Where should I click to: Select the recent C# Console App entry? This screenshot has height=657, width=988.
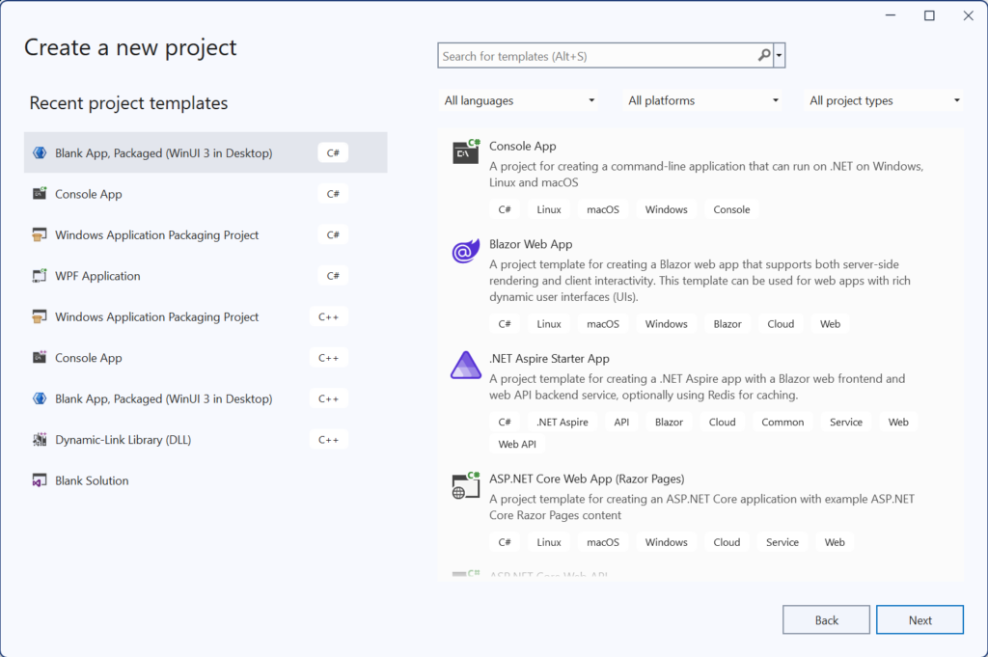(x=206, y=193)
